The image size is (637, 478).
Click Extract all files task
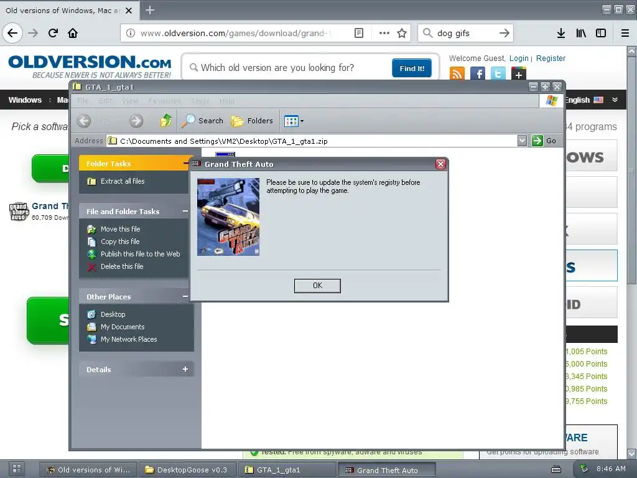123,181
